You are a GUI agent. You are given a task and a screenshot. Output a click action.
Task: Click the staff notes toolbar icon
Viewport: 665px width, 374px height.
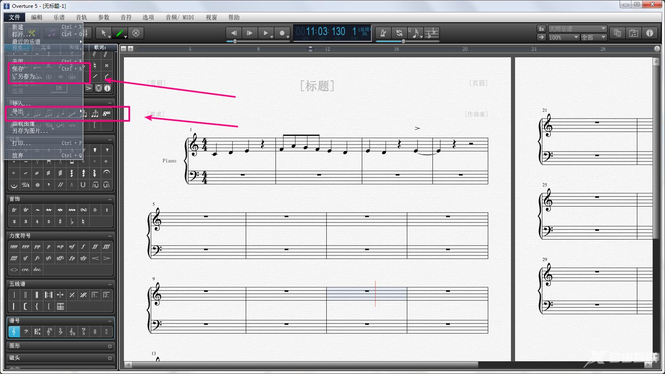432,33
